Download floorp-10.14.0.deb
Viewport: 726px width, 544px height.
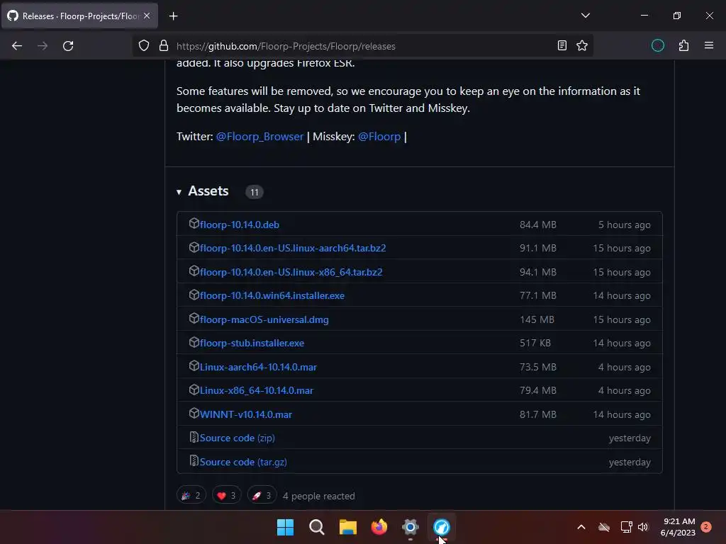pos(240,225)
